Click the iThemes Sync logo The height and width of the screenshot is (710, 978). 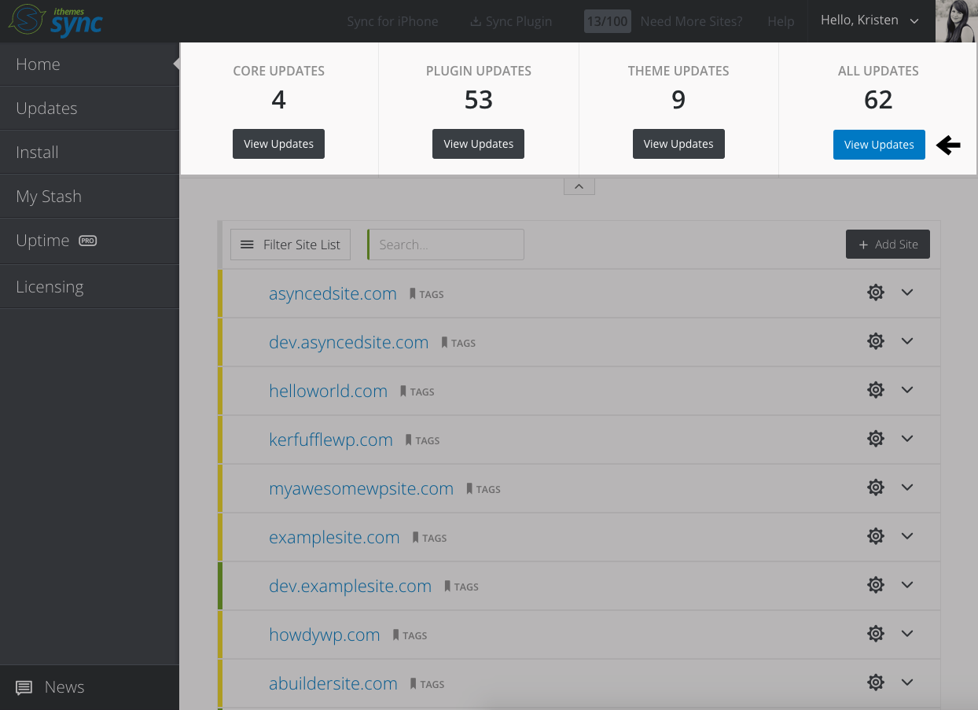56,20
